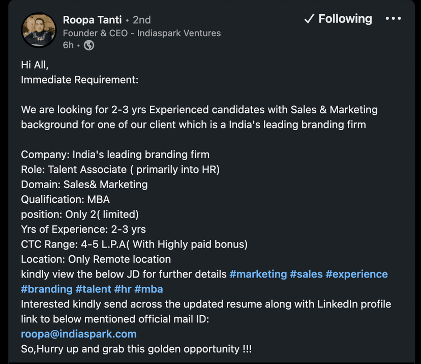The width and height of the screenshot is (421, 364).
Task: Open the #sales hashtag
Action: pos(306,274)
